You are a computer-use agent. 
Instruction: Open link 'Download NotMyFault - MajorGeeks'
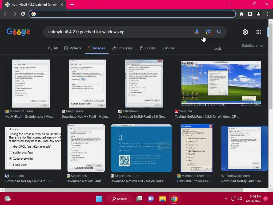pos(137,181)
